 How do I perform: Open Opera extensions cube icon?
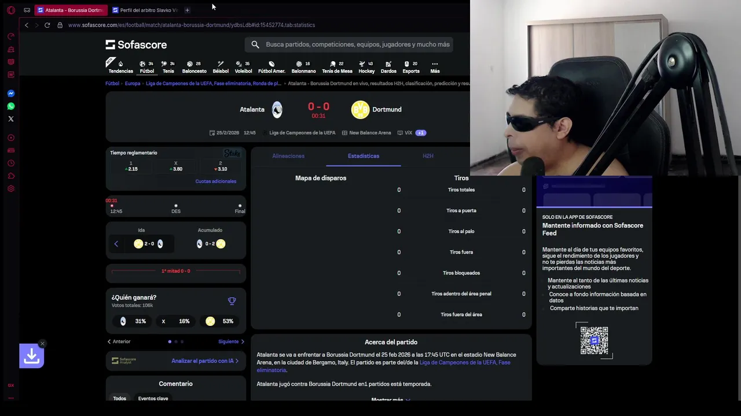10,176
